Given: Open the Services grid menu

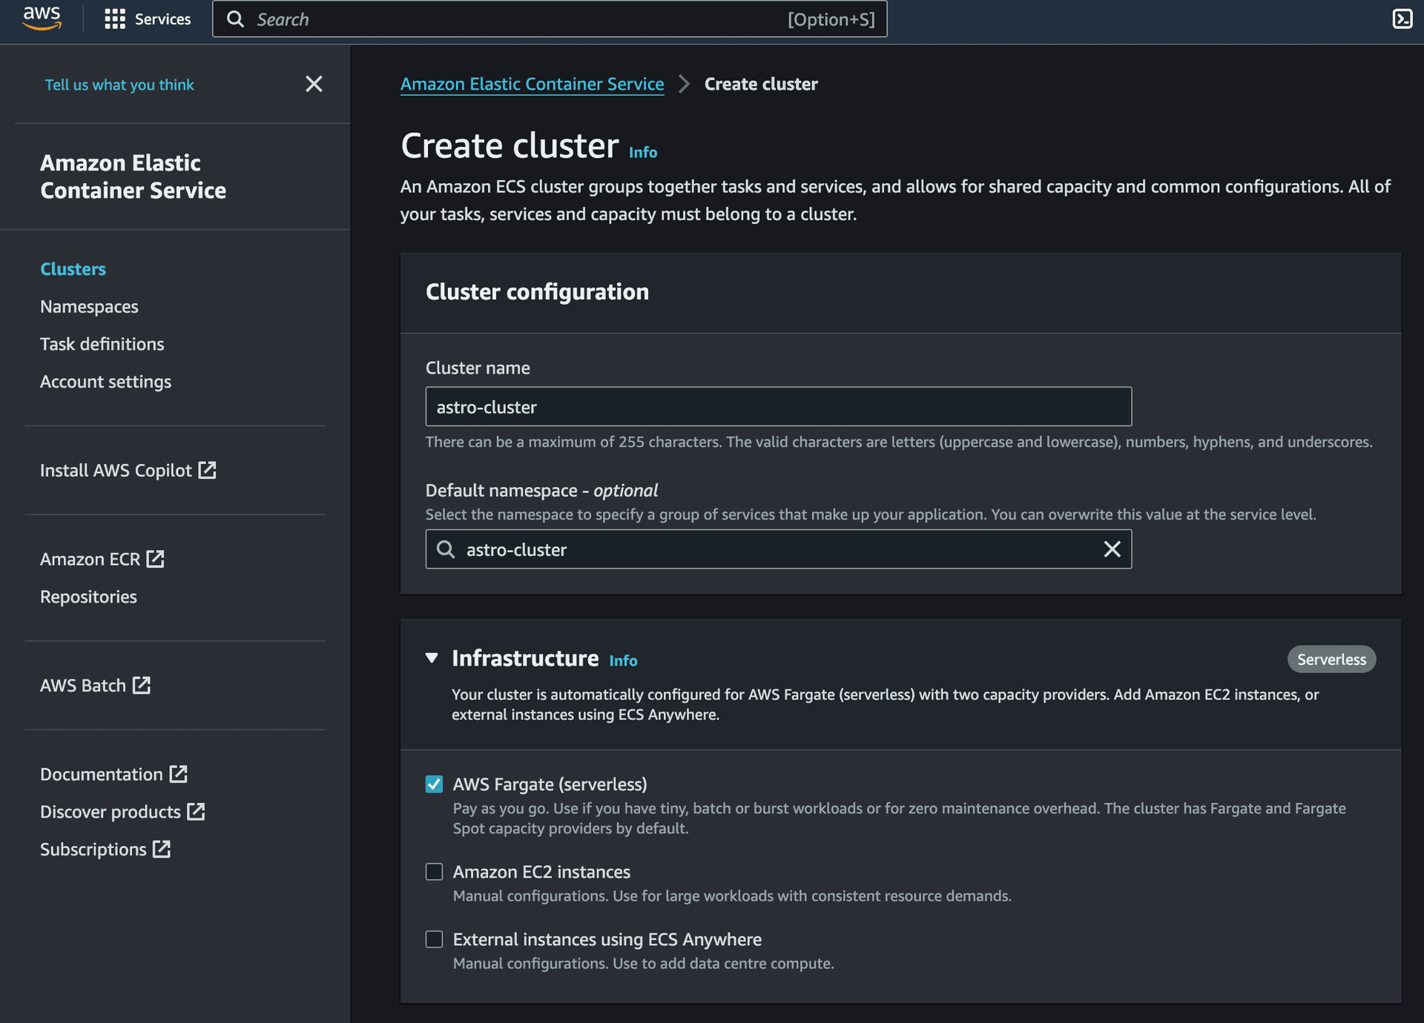Looking at the screenshot, I should pyautogui.click(x=115, y=19).
